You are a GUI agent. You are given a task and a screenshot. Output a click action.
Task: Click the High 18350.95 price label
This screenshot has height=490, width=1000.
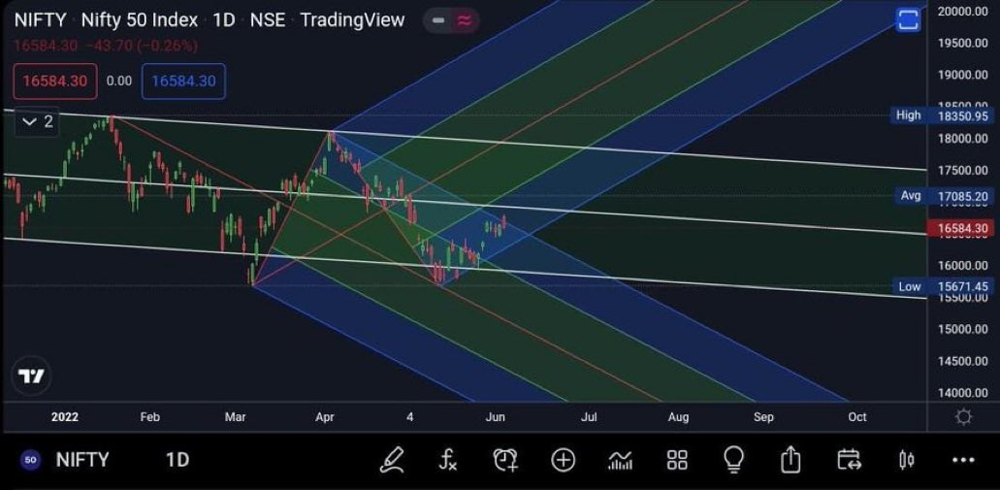[x=941, y=115]
